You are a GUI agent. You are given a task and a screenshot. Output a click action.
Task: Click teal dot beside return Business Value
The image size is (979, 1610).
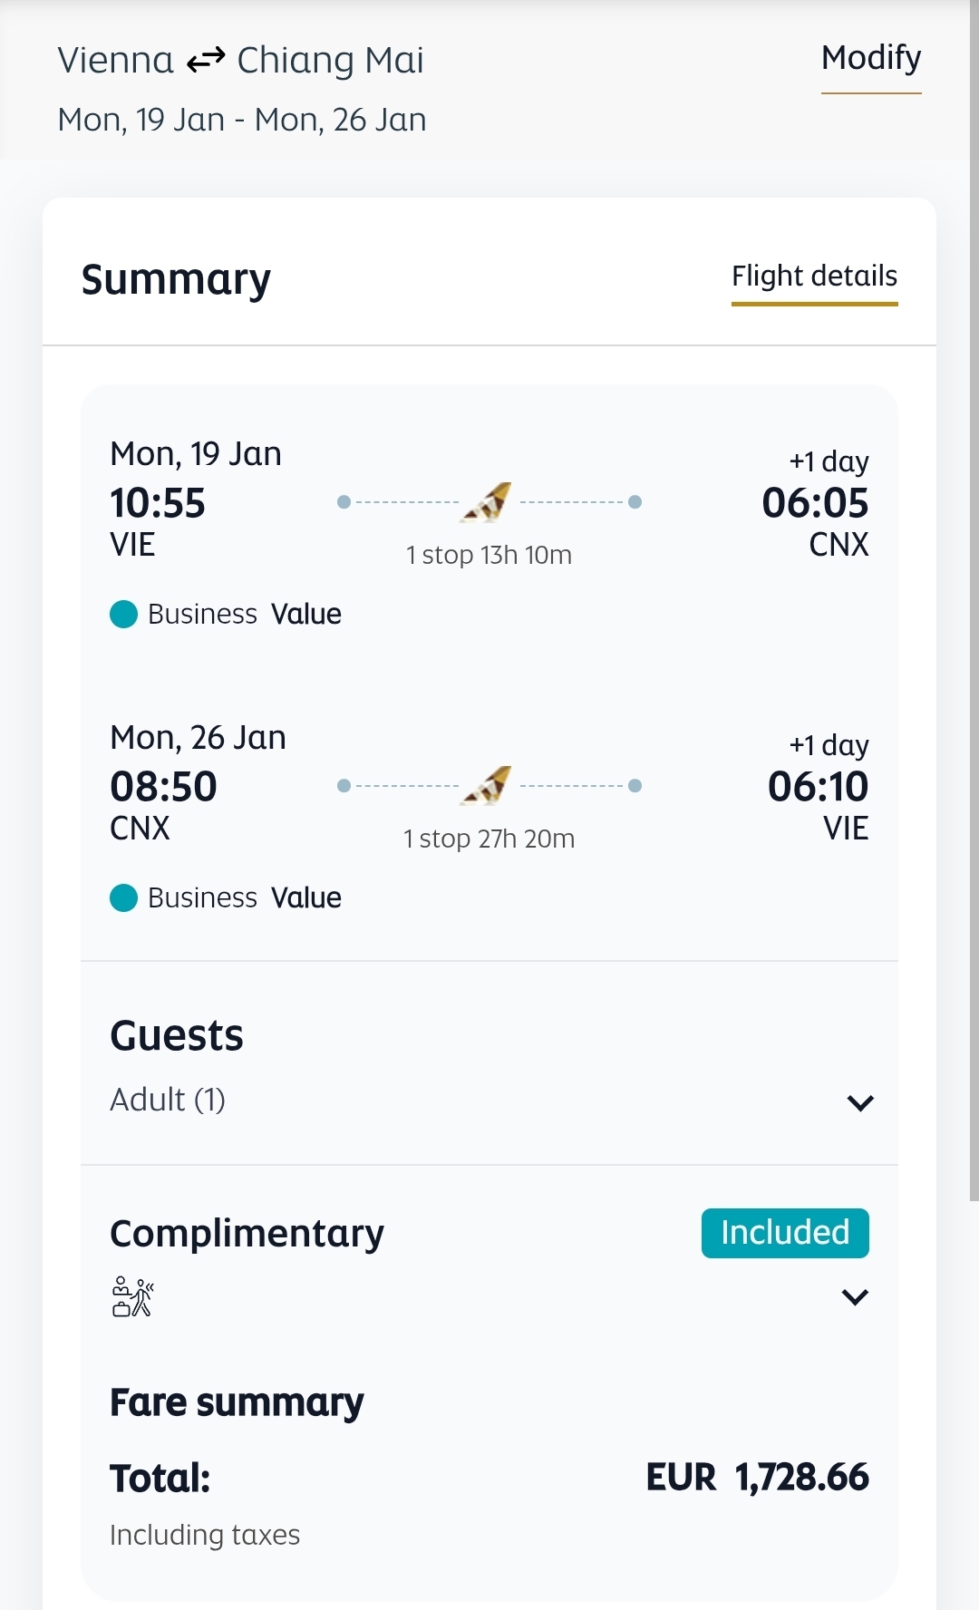(x=123, y=898)
